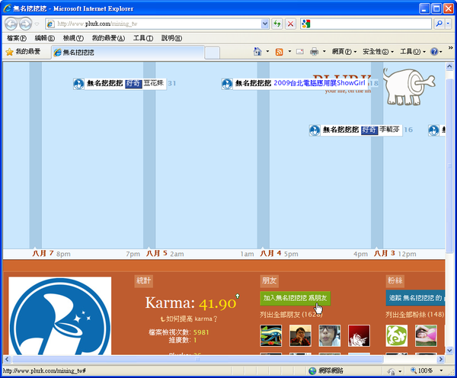This screenshot has height=378, width=457.
Task: Open the 100% zoom level control
Action: [x=427, y=370]
